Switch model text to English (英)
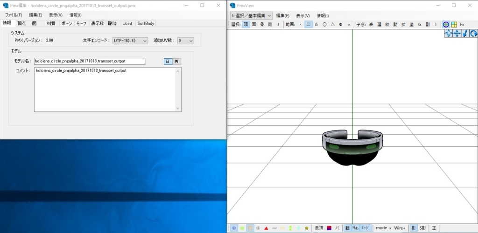478x233 pixels. coord(177,62)
